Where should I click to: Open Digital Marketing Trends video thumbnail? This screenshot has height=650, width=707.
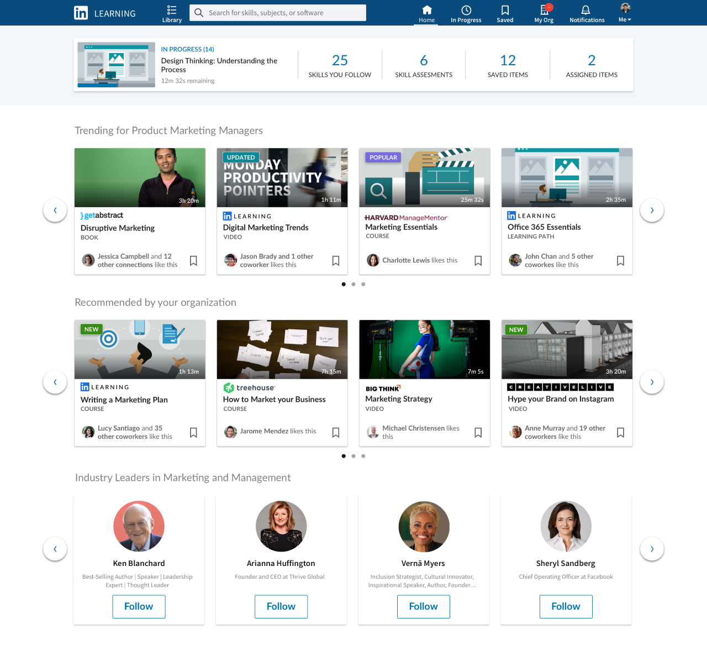point(282,177)
